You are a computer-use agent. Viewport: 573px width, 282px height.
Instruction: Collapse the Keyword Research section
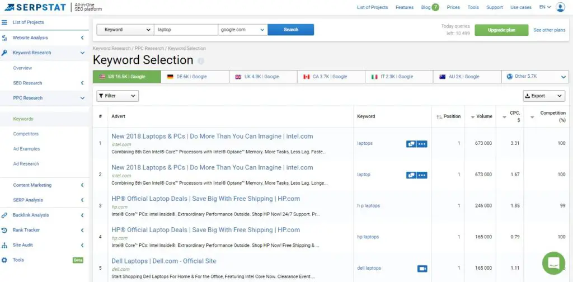tap(82, 53)
